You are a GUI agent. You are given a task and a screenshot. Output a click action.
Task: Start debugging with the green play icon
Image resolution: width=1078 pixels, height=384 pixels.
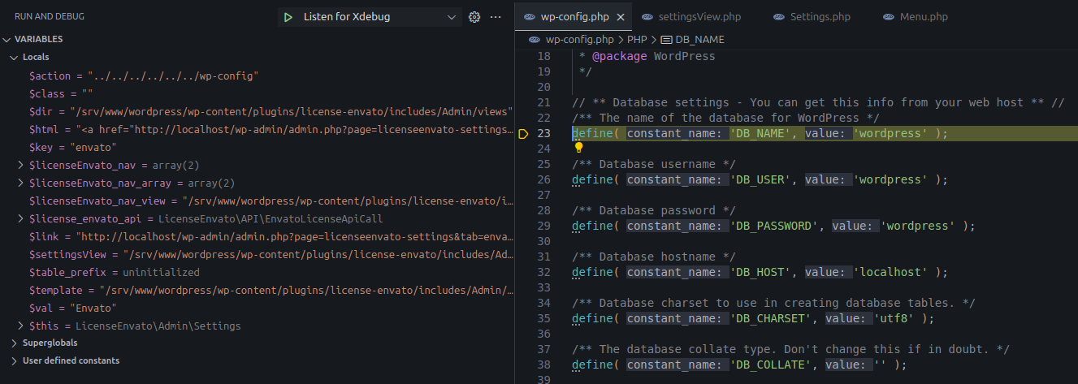point(288,17)
